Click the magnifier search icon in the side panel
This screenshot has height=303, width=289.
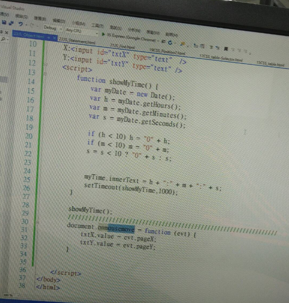click(x=3, y=39)
